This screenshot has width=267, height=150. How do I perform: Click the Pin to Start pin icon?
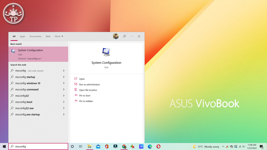click(x=76, y=95)
